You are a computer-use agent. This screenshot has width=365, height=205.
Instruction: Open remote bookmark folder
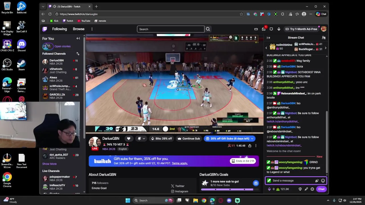100,21
